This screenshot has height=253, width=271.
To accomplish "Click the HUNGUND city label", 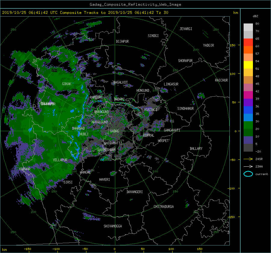I will (143, 91).
